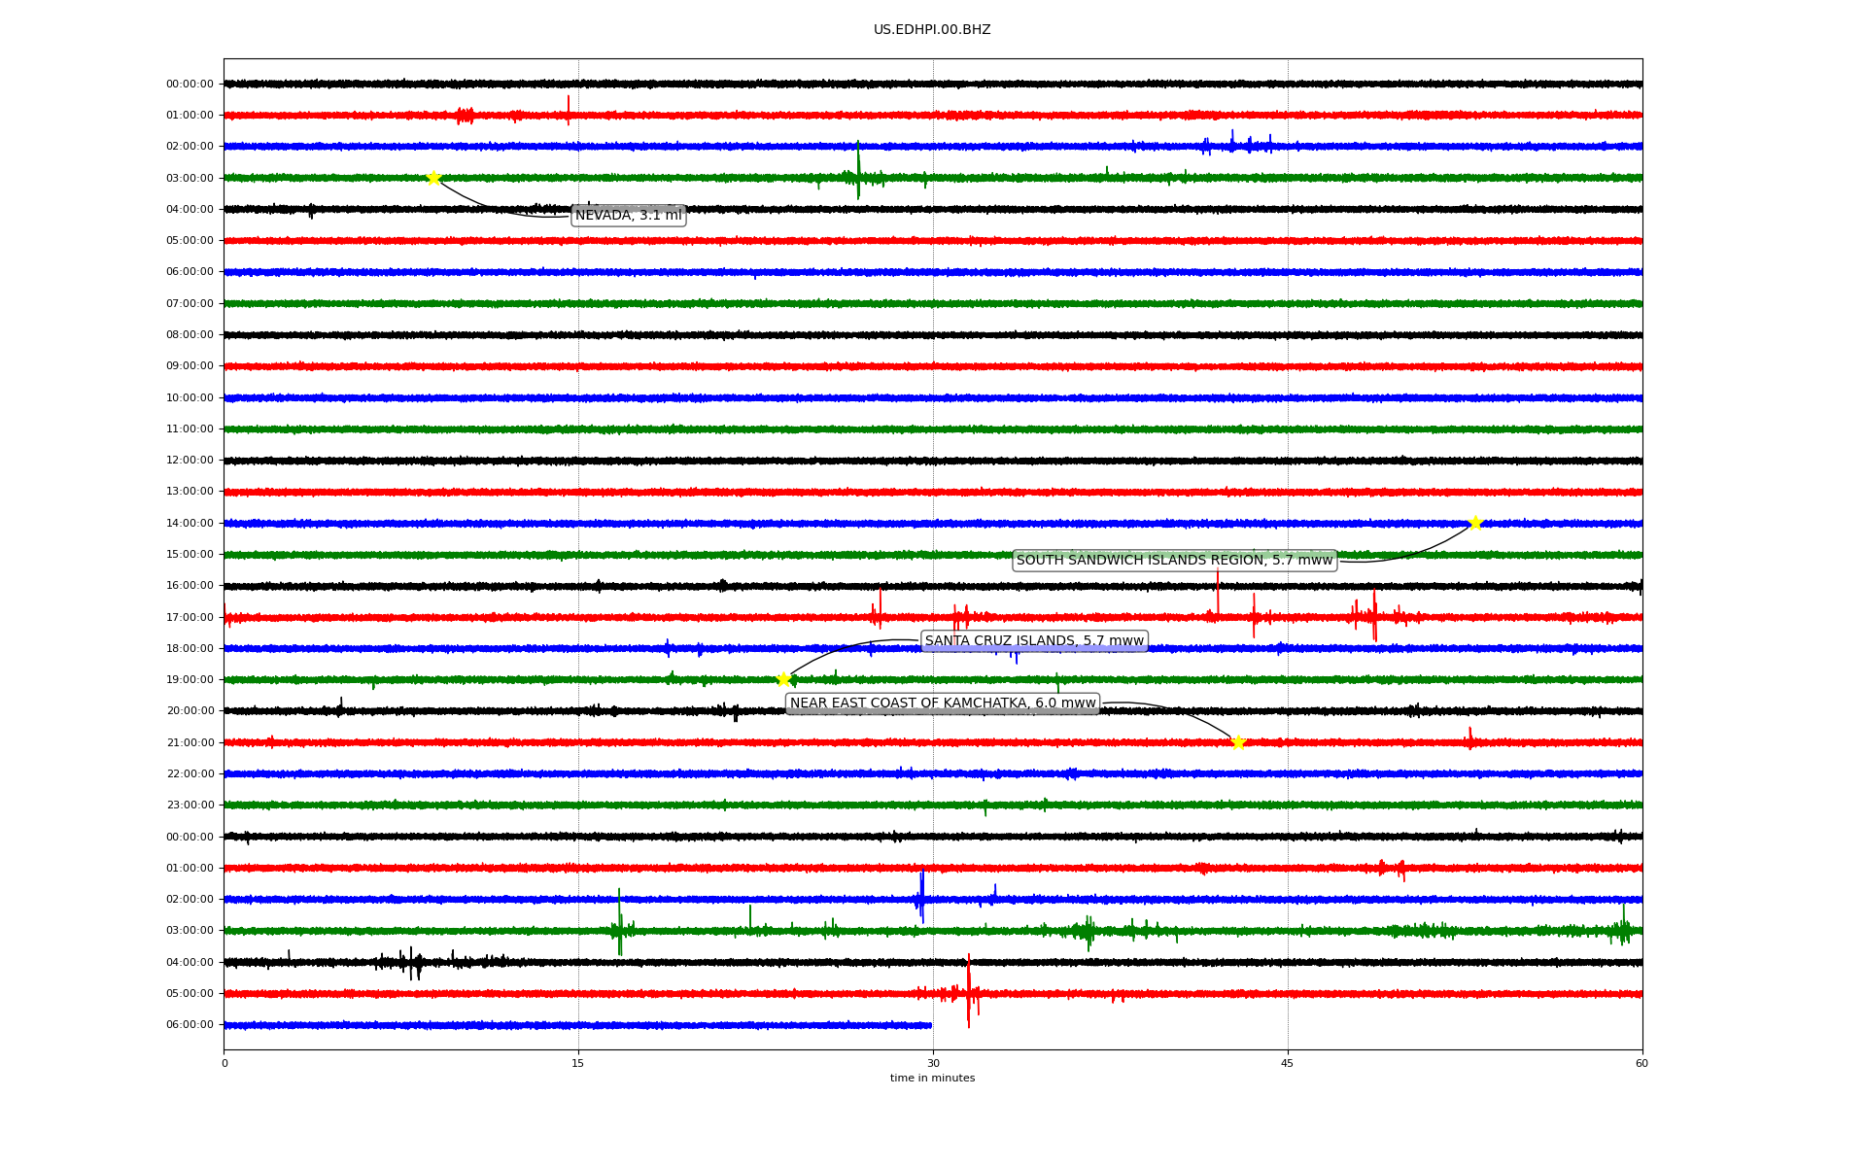The width and height of the screenshot is (1866, 1166).
Task: Click the 'time in minutes' axis label
Action: coord(932,1079)
